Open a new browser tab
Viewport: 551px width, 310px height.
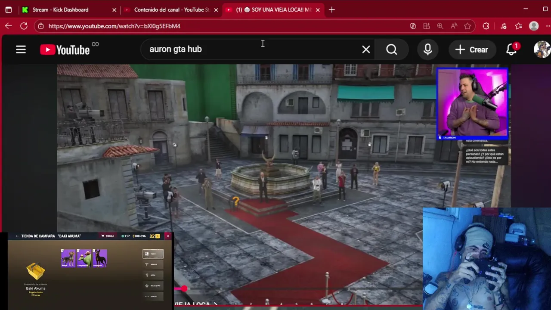tap(331, 9)
